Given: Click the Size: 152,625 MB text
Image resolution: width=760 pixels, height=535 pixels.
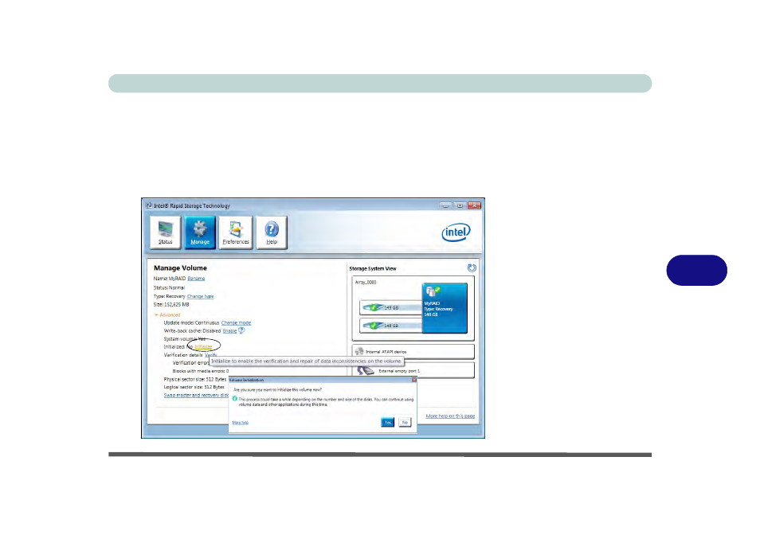Looking at the screenshot, I should click(171, 305).
